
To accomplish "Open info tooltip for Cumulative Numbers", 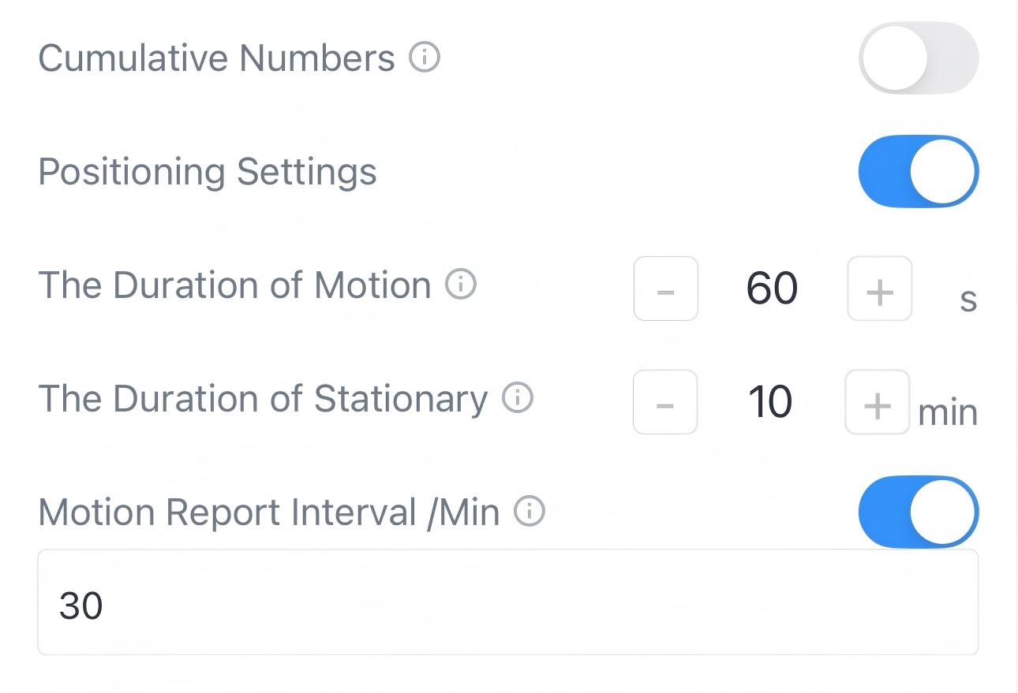I will coord(425,58).
